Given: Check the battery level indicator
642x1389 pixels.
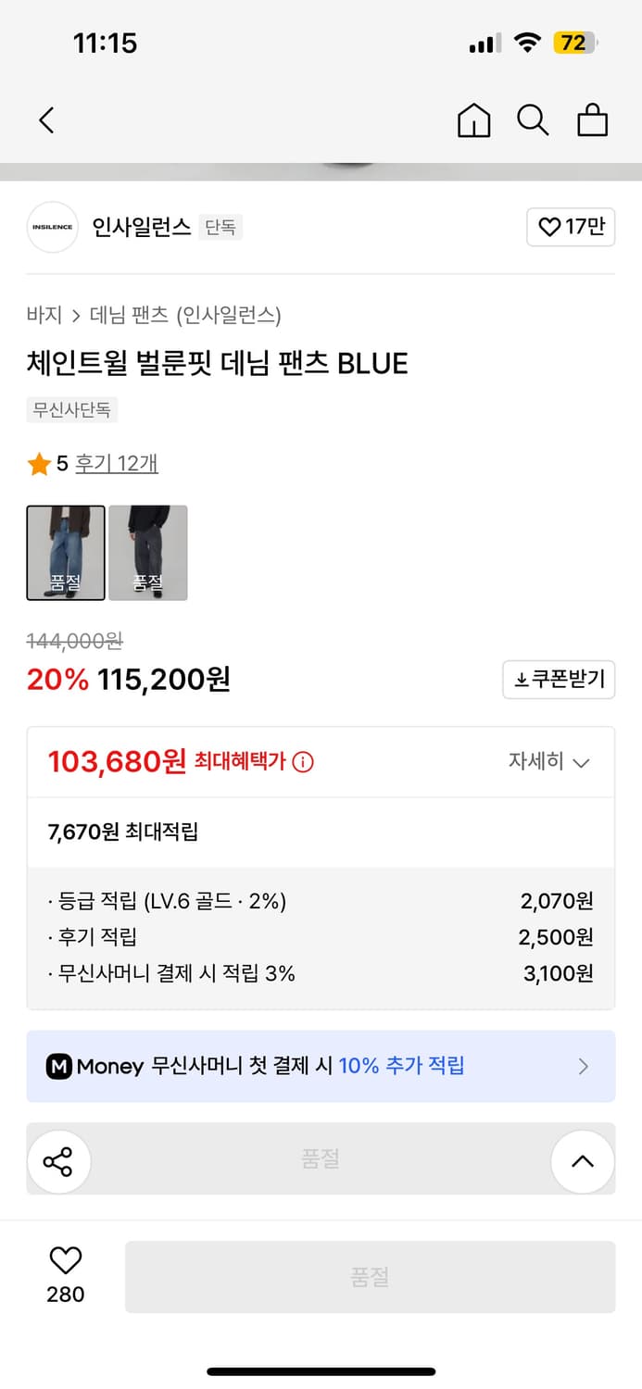Looking at the screenshot, I should pos(573,43).
